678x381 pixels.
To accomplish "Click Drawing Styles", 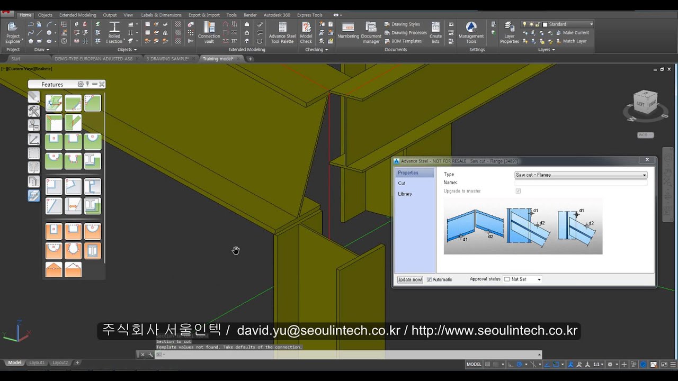I will (402, 24).
